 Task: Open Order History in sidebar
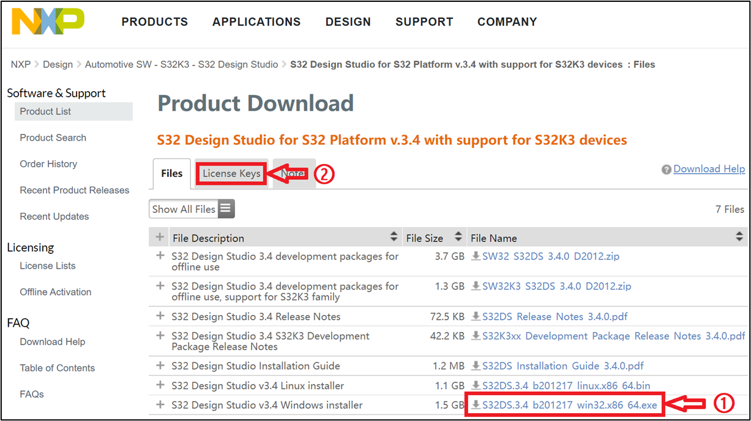(48, 164)
